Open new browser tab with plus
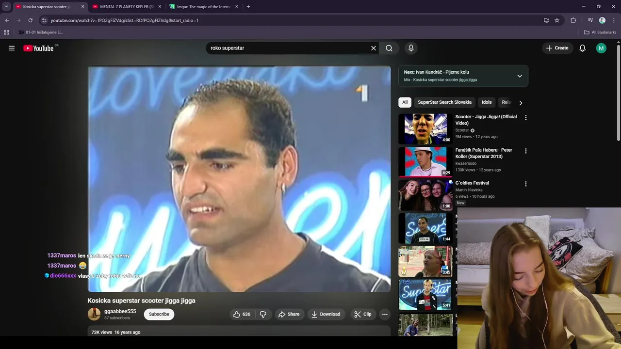This screenshot has height=349, width=621. click(x=248, y=7)
